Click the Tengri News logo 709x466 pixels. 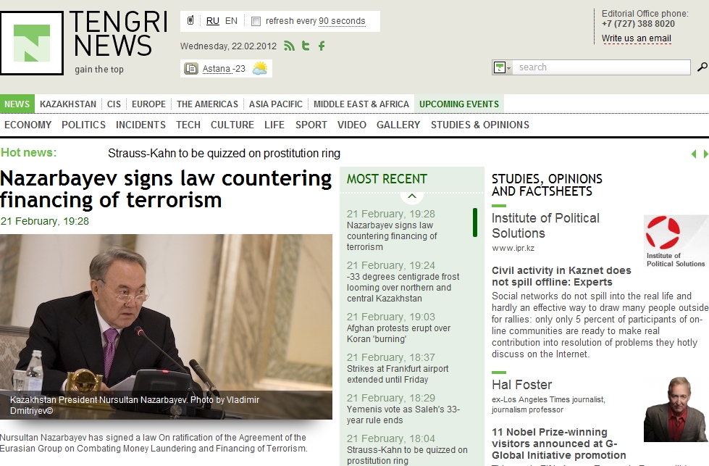(x=32, y=43)
